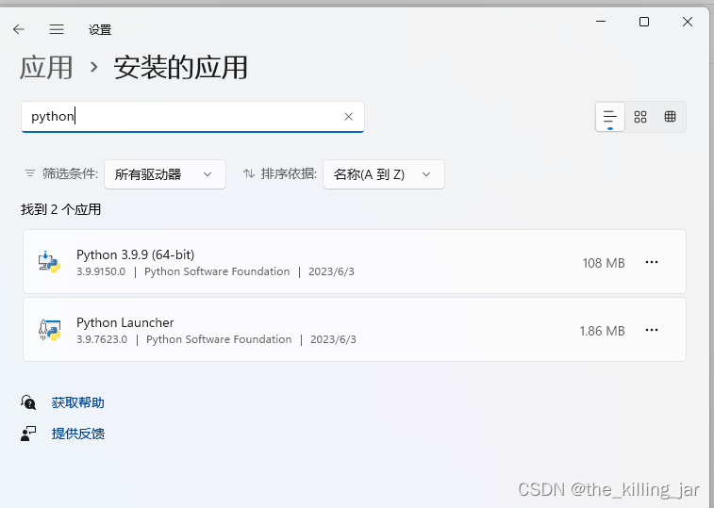Viewport: 714px width, 508px height.
Task: Click version text 3.9.7623.0
Action: [102, 339]
